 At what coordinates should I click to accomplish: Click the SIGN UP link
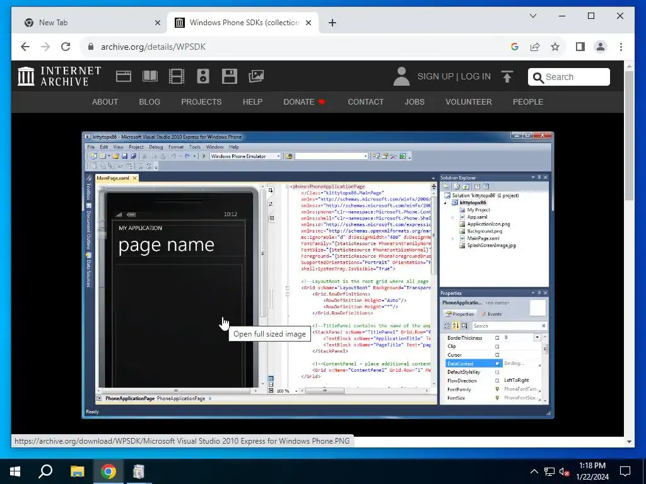tap(435, 76)
